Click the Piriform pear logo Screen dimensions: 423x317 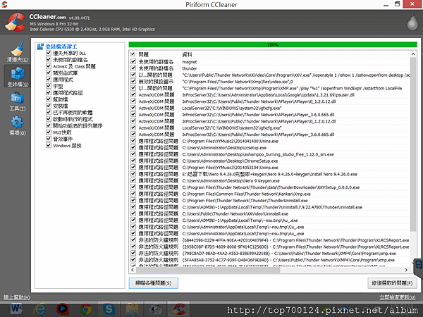(x=412, y=22)
